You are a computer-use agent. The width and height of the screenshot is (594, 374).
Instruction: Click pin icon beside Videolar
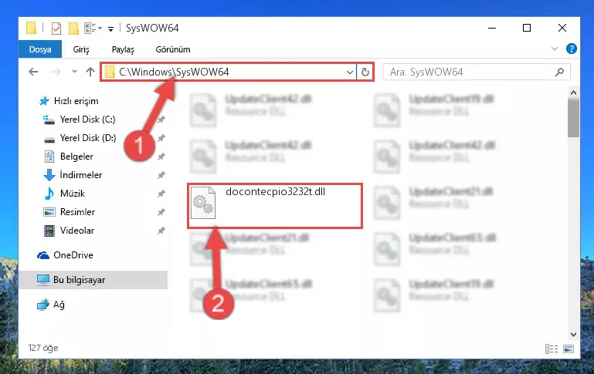pyautogui.click(x=161, y=231)
